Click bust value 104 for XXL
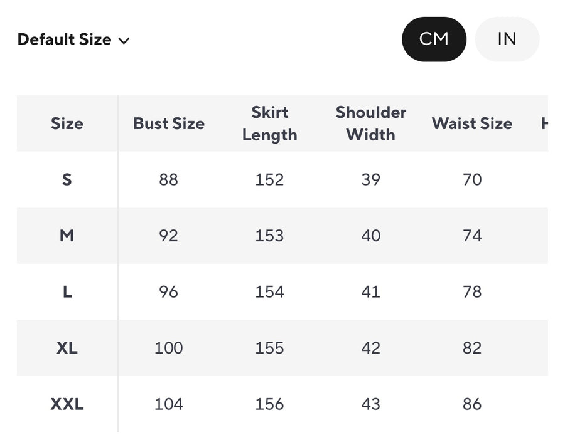This screenshot has width=565, height=435. (x=168, y=404)
